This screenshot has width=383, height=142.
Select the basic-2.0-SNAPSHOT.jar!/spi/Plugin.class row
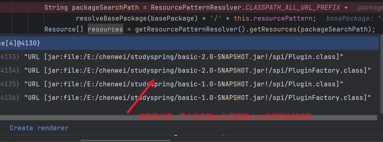(189, 57)
